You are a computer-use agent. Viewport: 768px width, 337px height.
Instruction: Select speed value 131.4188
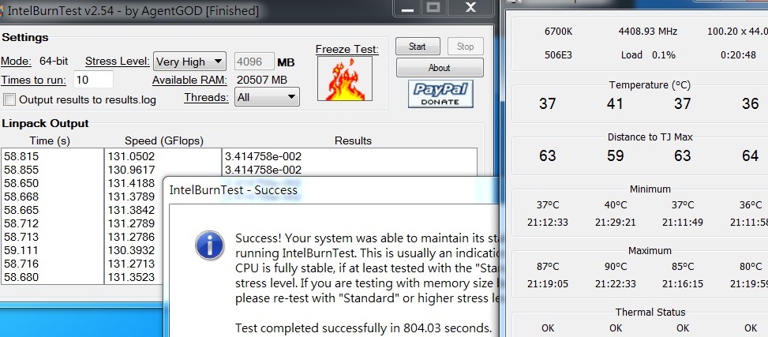[131, 183]
